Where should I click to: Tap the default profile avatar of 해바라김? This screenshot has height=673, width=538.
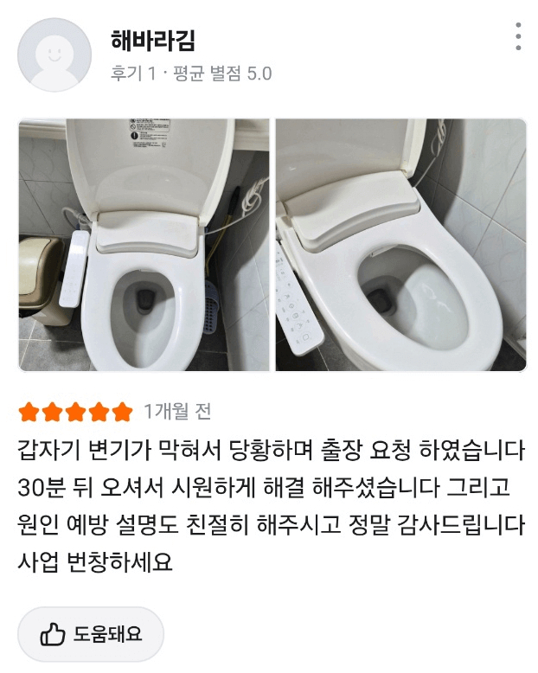pyautogui.click(x=54, y=55)
